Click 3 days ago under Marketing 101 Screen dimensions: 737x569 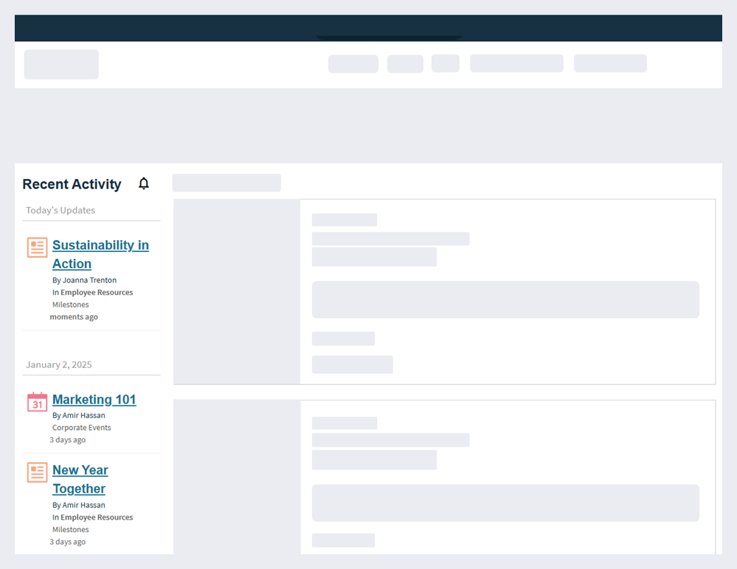coord(68,440)
